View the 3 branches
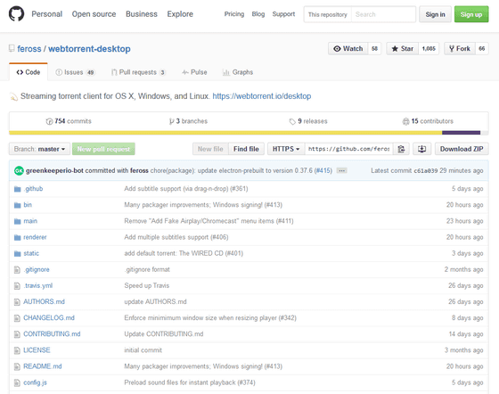The height and width of the screenshot is (394, 499). coord(188,121)
